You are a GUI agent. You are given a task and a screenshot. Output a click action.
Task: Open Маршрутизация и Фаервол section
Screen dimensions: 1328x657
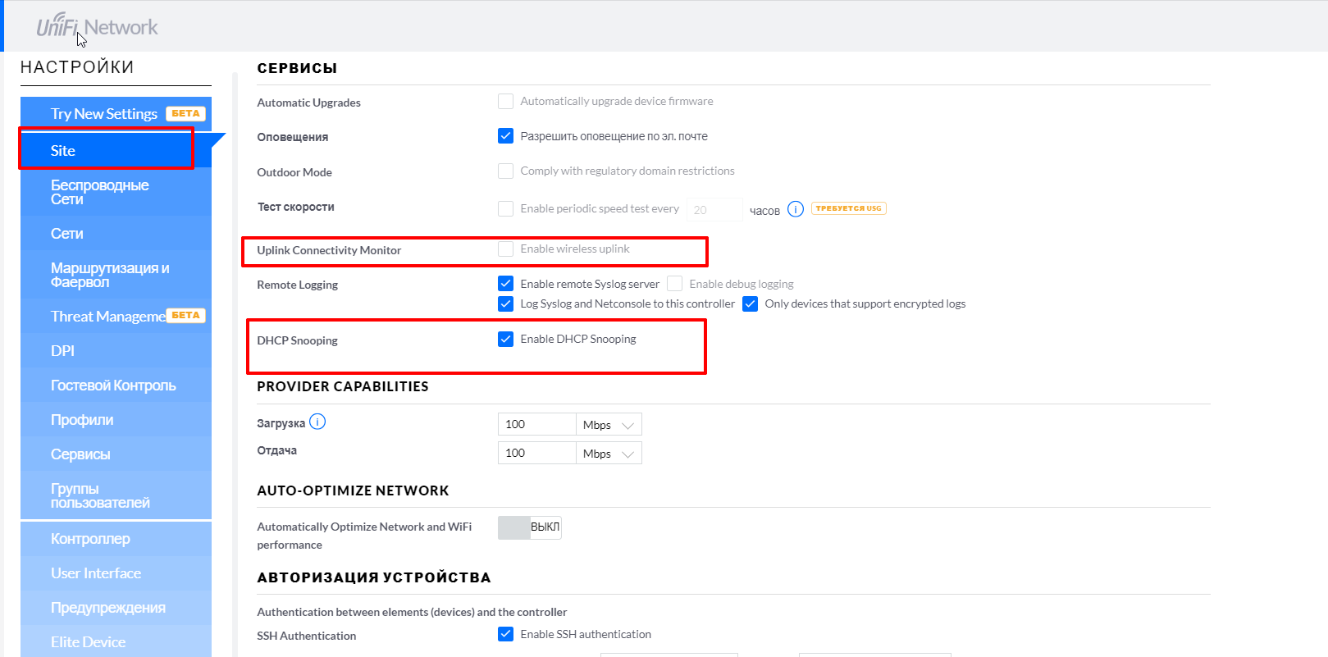pos(110,275)
